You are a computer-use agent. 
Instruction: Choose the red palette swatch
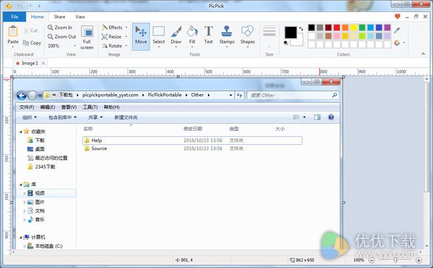point(337,28)
